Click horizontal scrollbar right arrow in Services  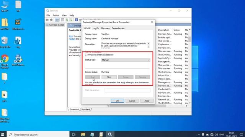pos(186,106)
